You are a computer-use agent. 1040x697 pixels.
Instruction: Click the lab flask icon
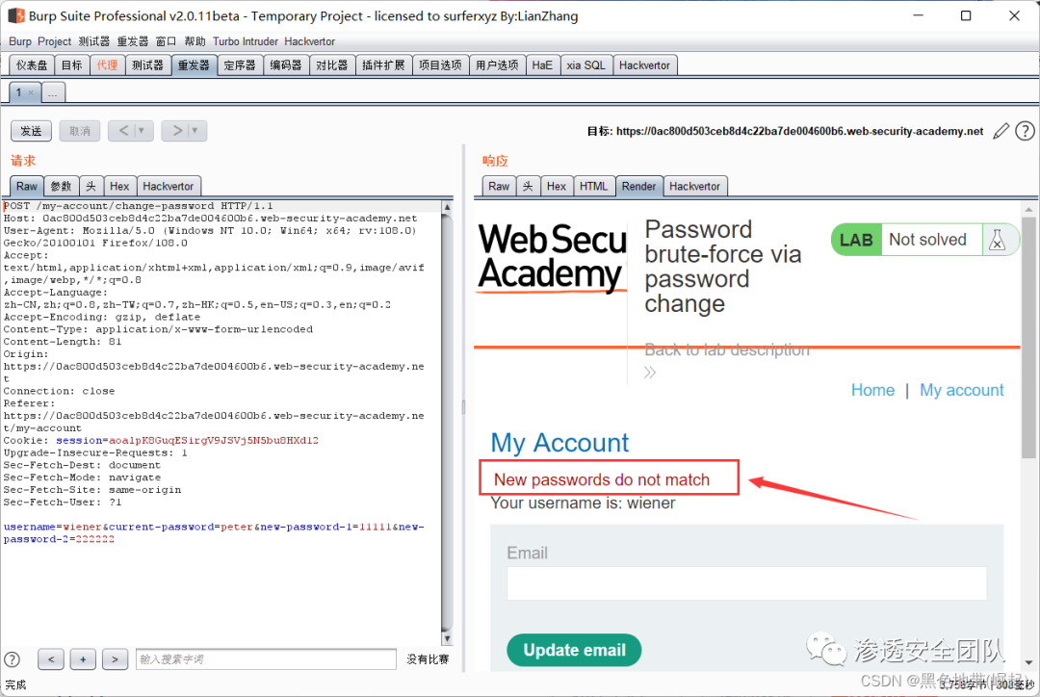pyautogui.click(x=997, y=240)
